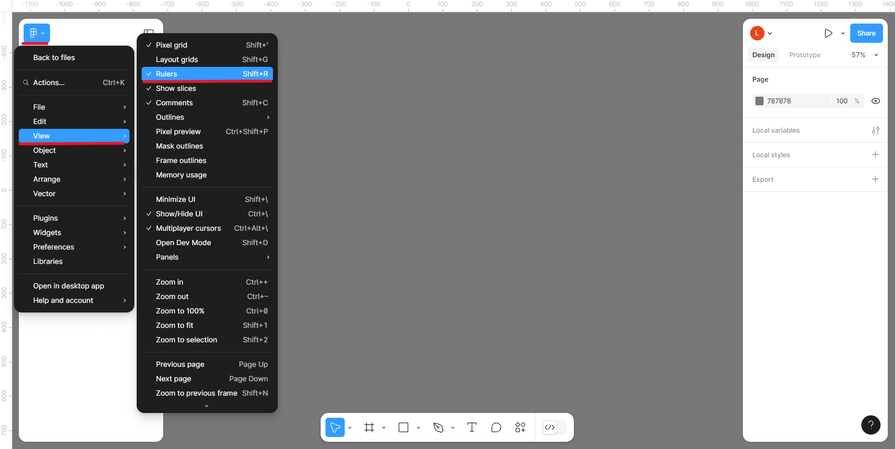Toggle page background visibility eye

point(876,101)
